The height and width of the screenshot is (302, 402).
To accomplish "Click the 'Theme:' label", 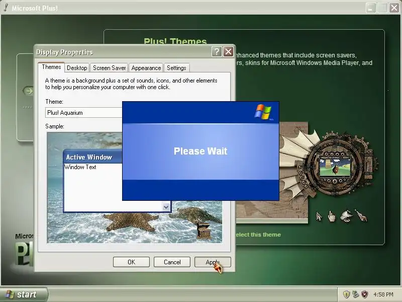I will 54,102.
